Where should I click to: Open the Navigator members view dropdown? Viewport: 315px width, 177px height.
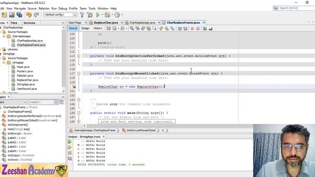26,102
